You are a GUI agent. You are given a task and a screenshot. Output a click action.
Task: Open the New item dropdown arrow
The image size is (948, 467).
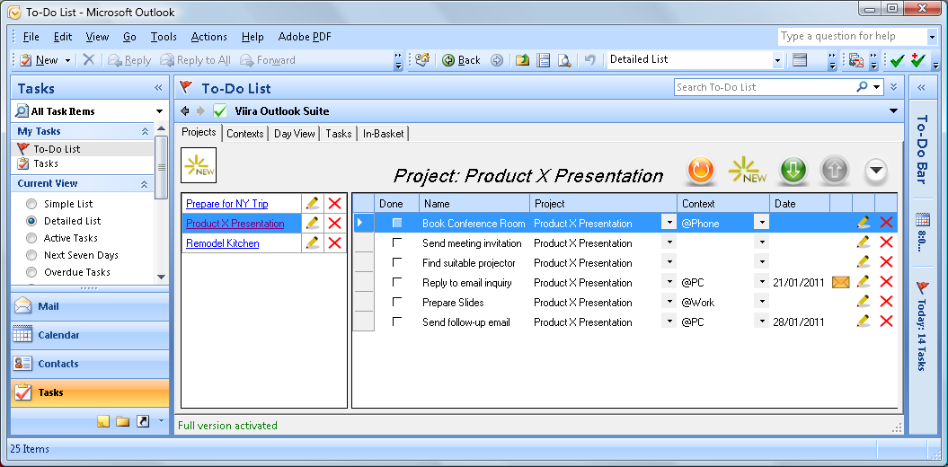click(67, 60)
